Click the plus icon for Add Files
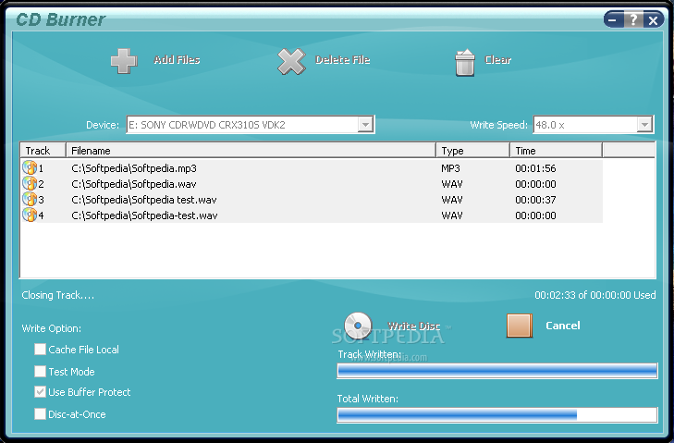Viewport: 674px width, 443px height. [x=124, y=61]
